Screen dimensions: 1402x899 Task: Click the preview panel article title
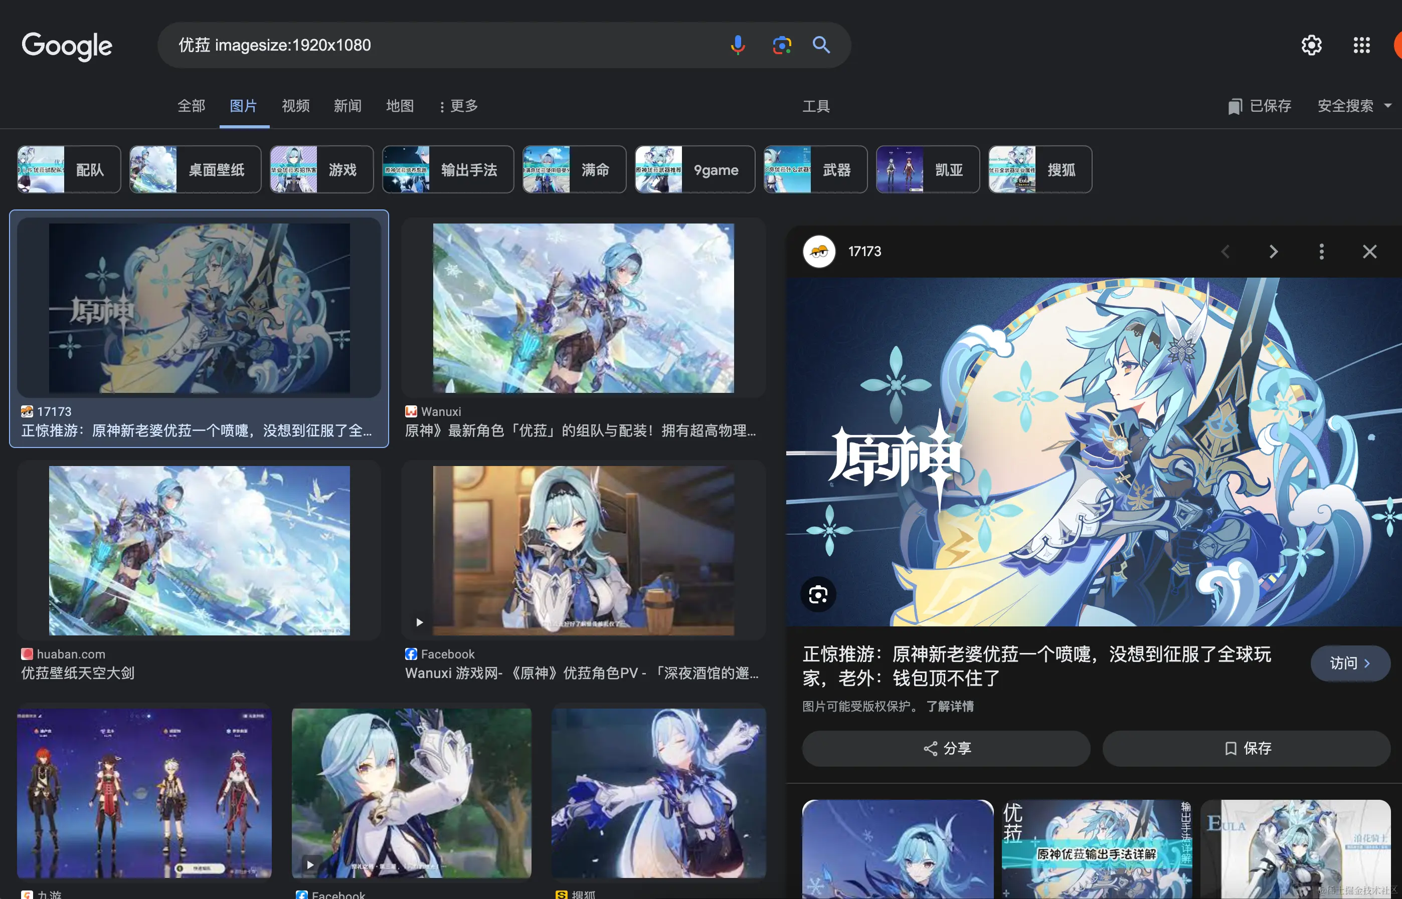(x=1036, y=666)
